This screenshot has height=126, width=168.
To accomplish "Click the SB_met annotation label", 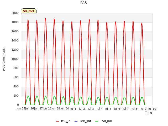I will click(29, 11).
